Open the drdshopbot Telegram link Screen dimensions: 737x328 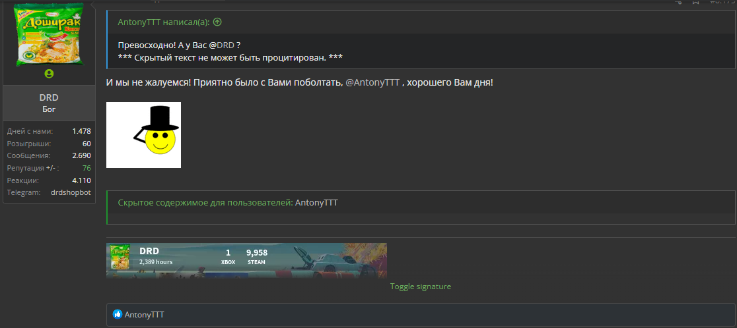(x=71, y=192)
